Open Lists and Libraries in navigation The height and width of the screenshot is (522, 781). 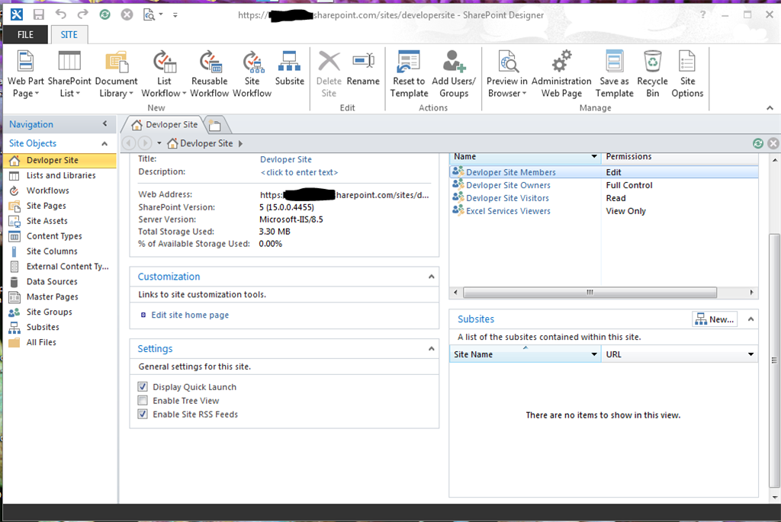(x=59, y=175)
